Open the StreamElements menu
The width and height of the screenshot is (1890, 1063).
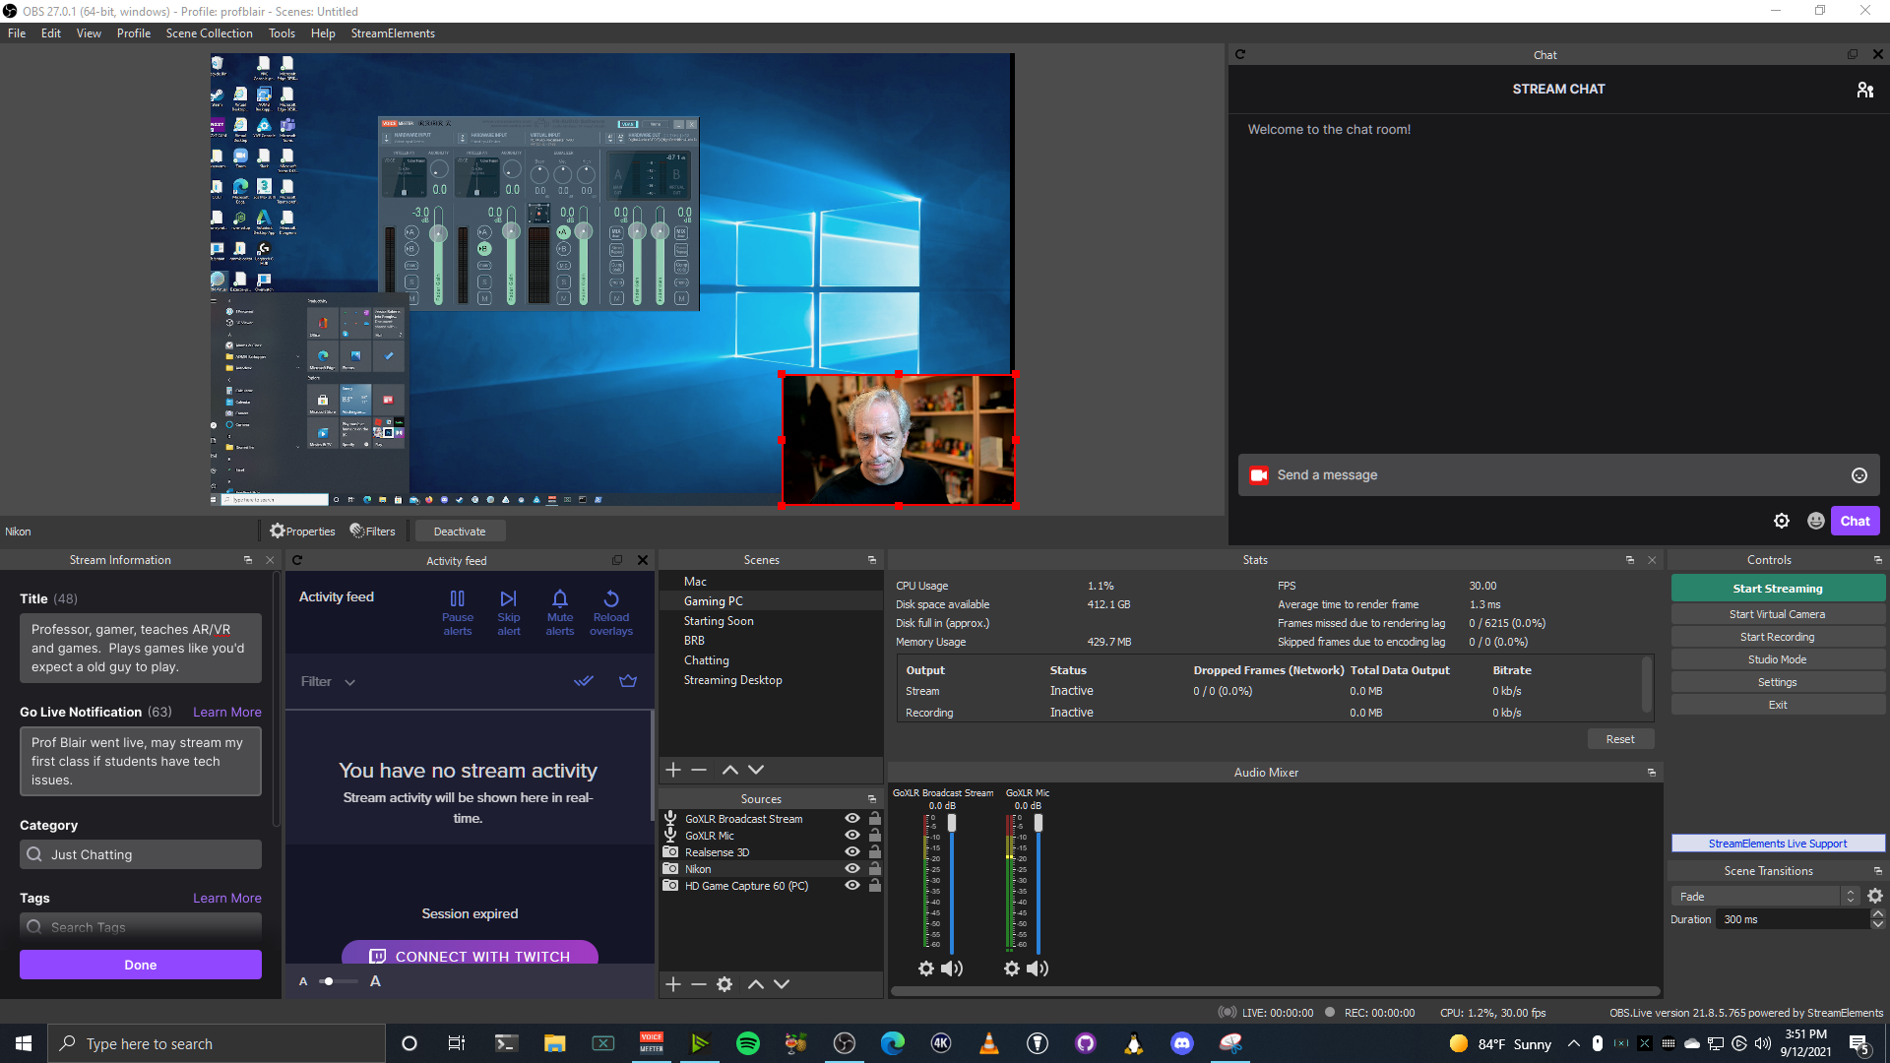[392, 33]
